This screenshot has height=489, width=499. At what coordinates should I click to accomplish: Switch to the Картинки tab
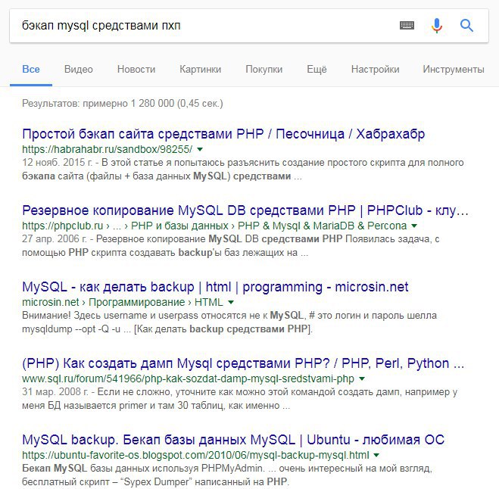[200, 70]
